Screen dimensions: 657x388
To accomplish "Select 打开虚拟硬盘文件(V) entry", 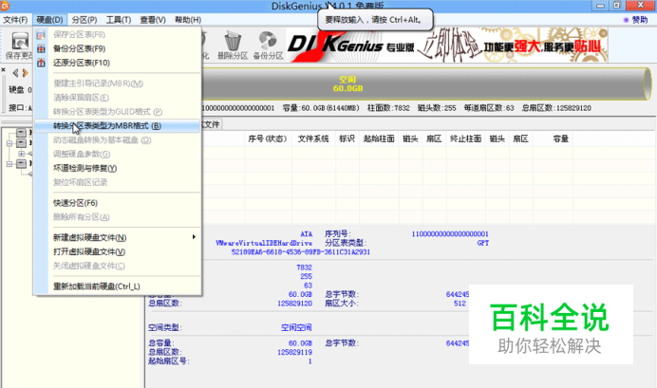I will (118, 252).
